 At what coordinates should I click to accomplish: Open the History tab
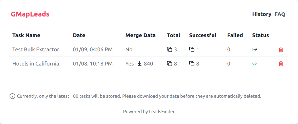click(x=262, y=14)
